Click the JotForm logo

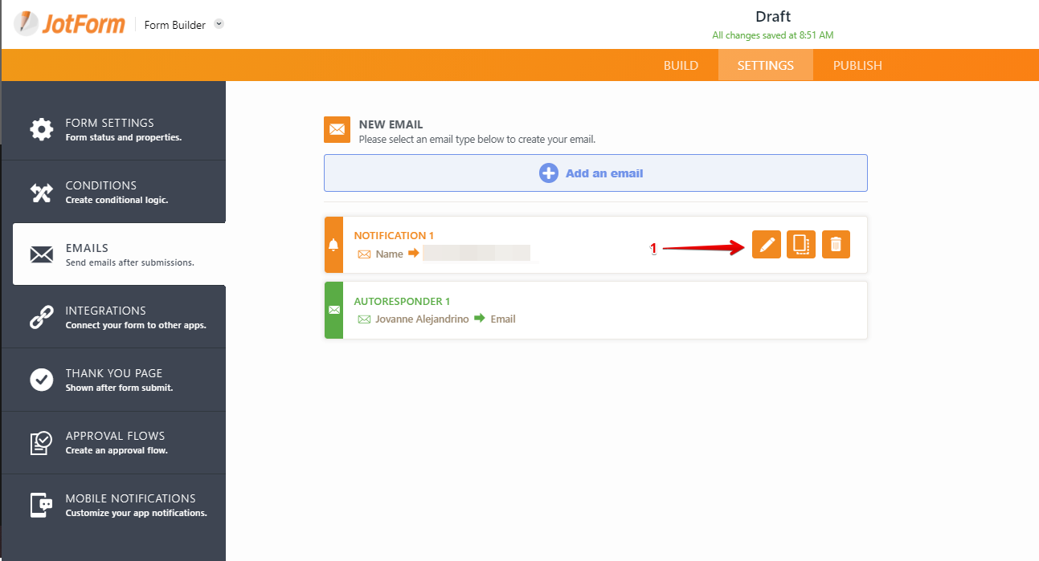(x=70, y=23)
